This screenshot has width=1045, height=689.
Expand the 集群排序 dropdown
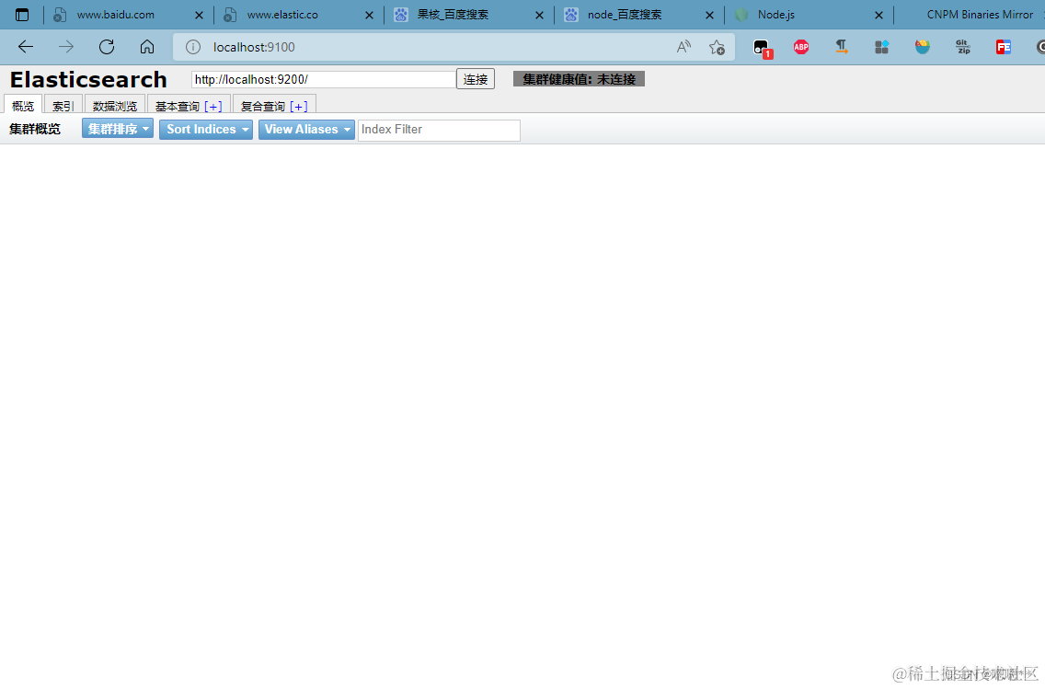pos(118,129)
